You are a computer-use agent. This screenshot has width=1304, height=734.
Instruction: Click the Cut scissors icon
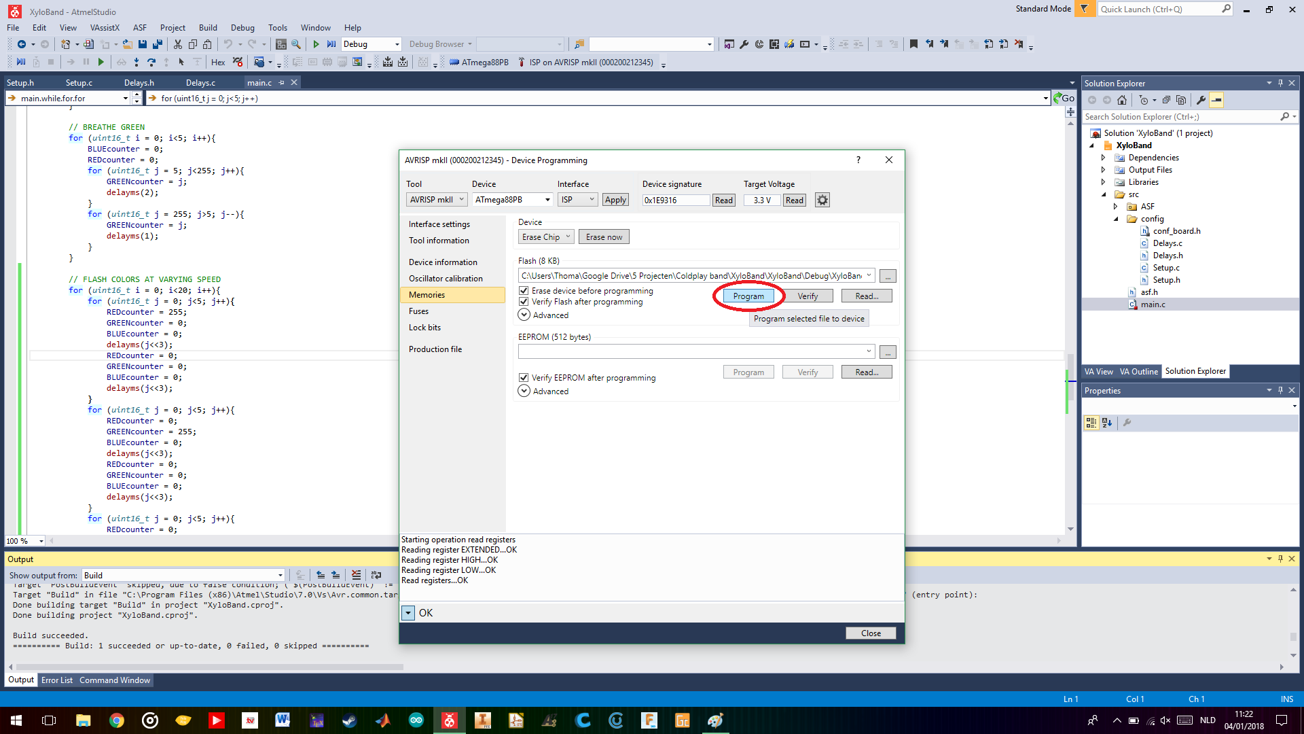177,44
